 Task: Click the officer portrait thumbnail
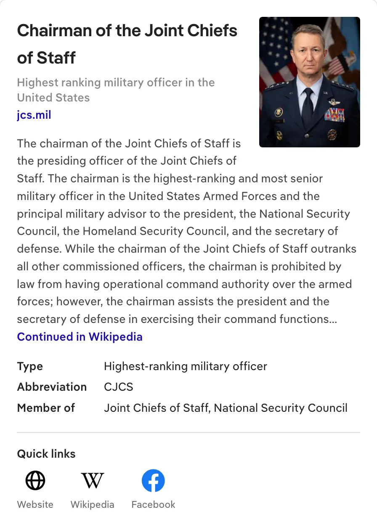click(309, 82)
